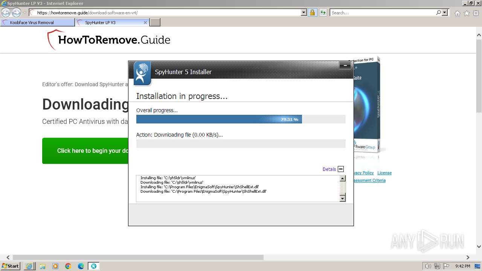Screen dimensions: 482x271
Task: Open the Action Center flag icon
Action: tap(446, 266)
